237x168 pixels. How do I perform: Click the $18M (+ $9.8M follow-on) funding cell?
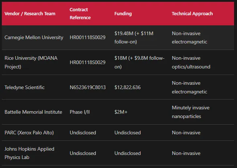pos(139,62)
